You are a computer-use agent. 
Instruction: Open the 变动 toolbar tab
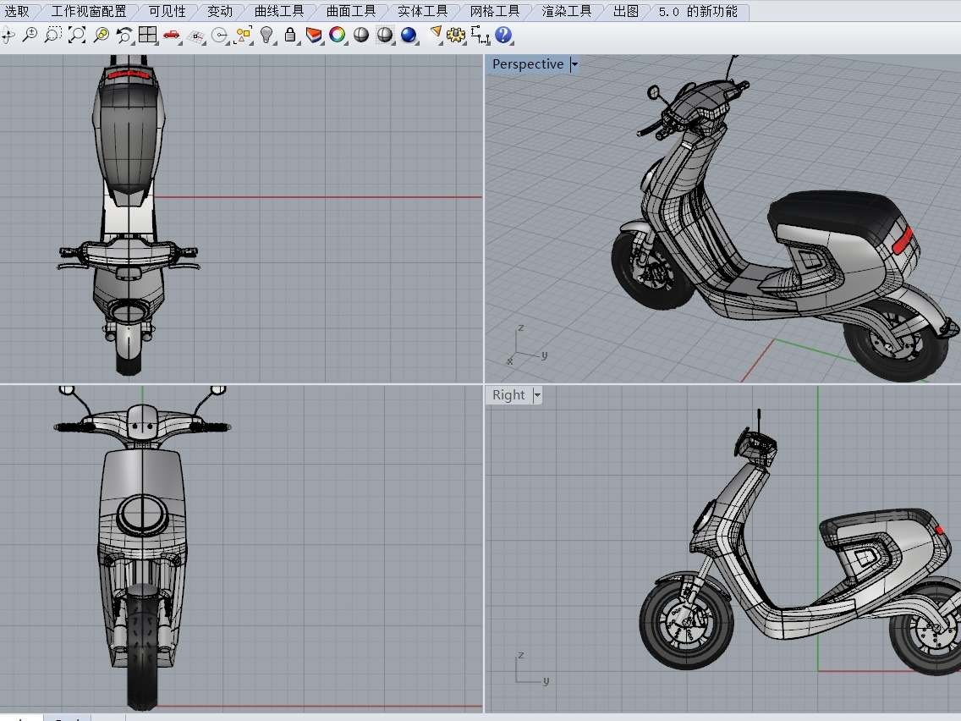pyautogui.click(x=219, y=11)
